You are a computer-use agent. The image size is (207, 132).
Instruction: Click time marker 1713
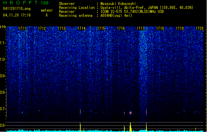pyautogui.click(x=62, y=28)
